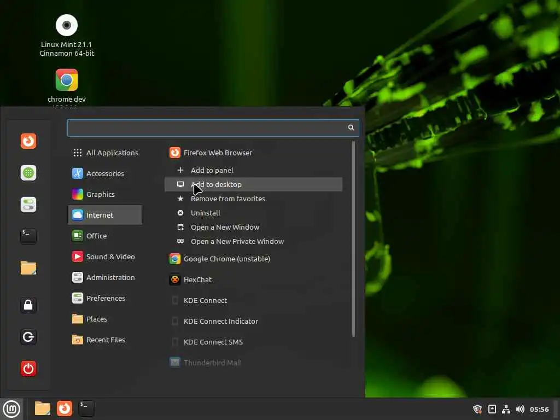Select Administration category
The width and height of the screenshot is (560, 420).
pyautogui.click(x=105, y=277)
